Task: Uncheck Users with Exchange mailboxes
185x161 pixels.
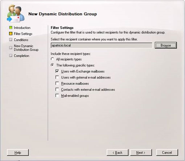Action: (57, 71)
